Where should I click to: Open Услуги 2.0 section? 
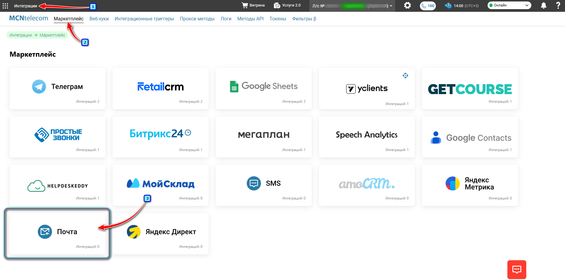(x=287, y=5)
